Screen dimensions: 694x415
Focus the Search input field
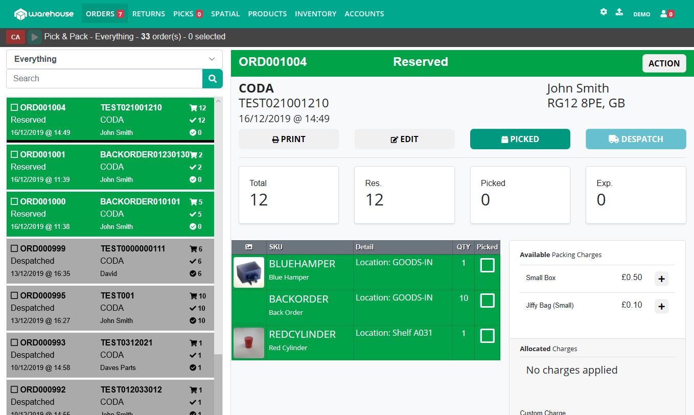105,79
